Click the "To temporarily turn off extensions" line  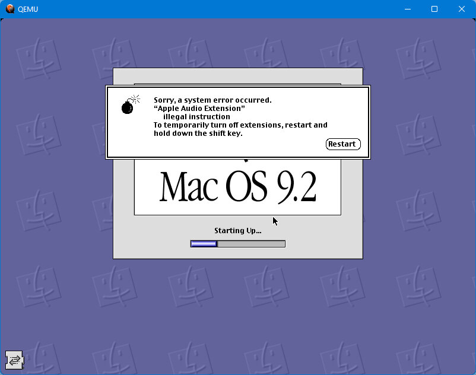240,125
